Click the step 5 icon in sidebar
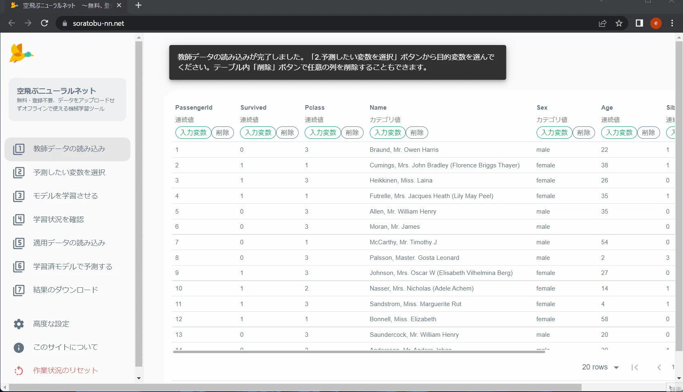This screenshot has height=392, width=683. [x=19, y=243]
